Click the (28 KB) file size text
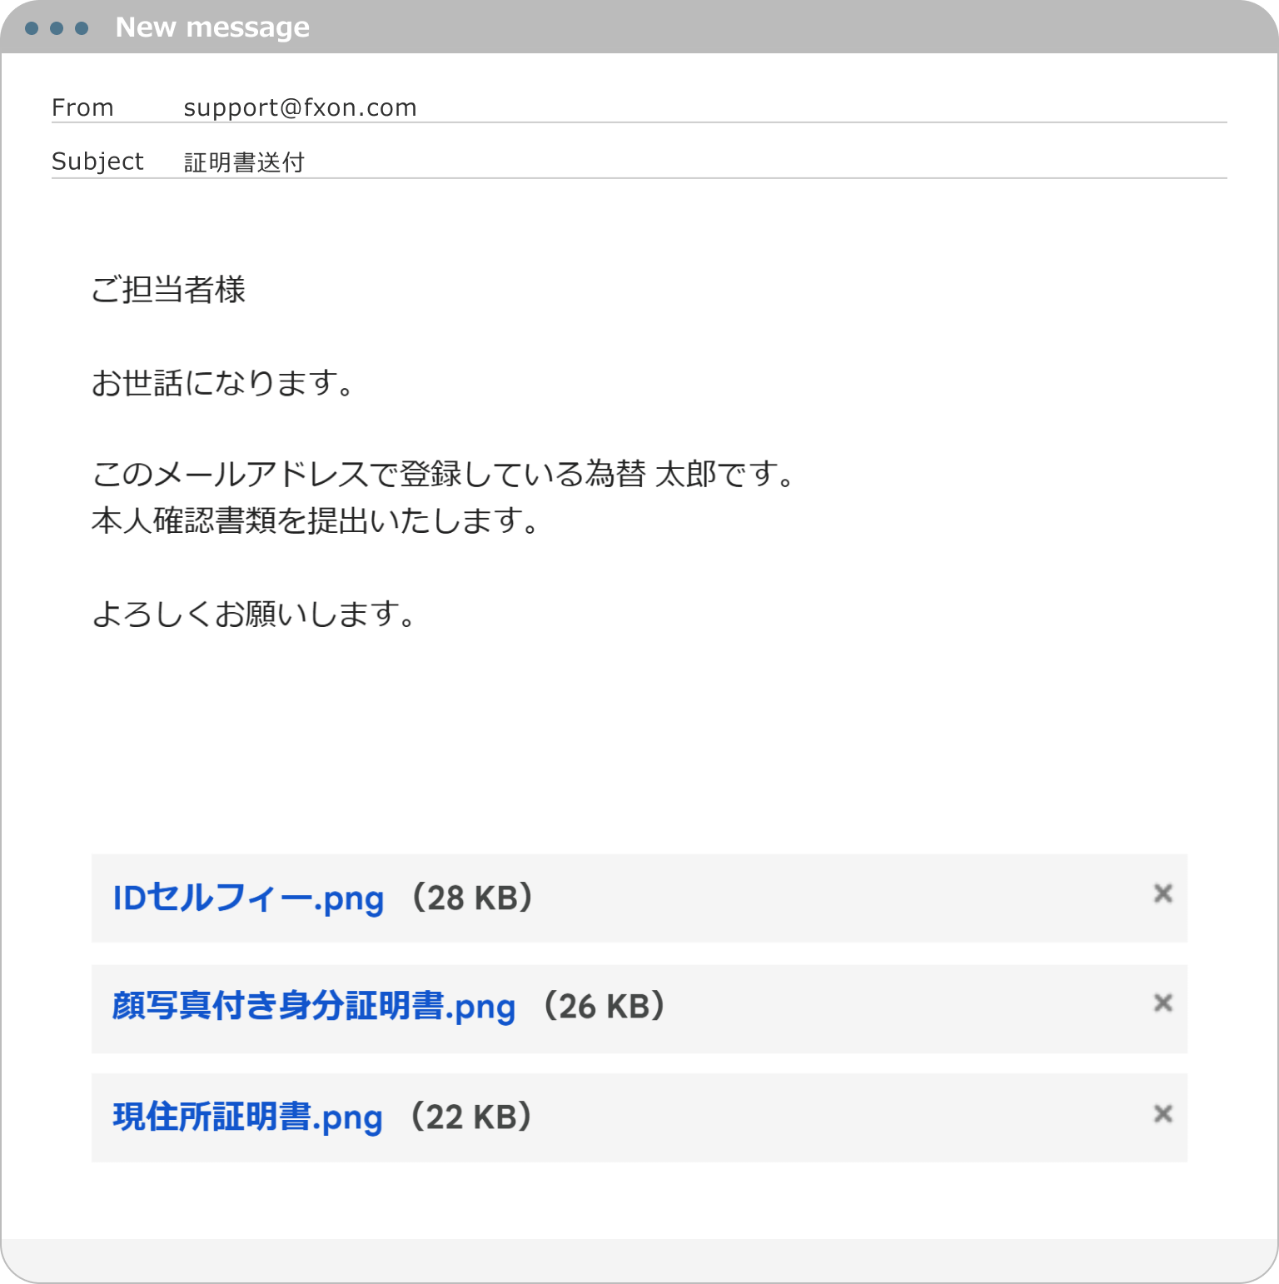 472,898
